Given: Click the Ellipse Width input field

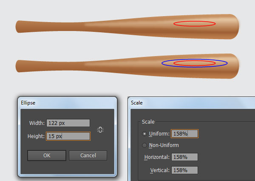Looking at the screenshot, I should click(x=68, y=123).
